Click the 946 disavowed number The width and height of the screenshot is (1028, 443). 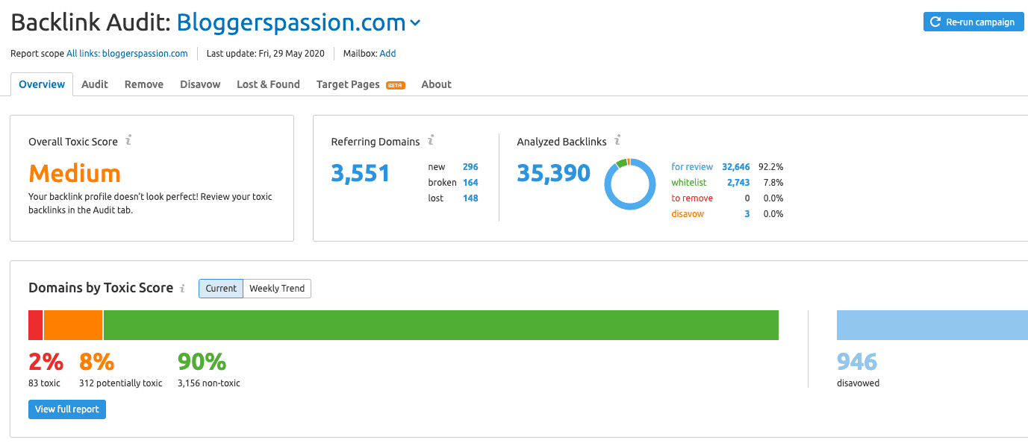[857, 362]
